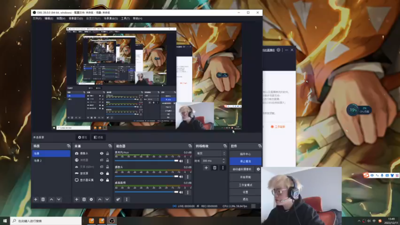This screenshot has height=225, width=400.
Task: Open the 帮助(H) menu
Action: click(137, 18)
